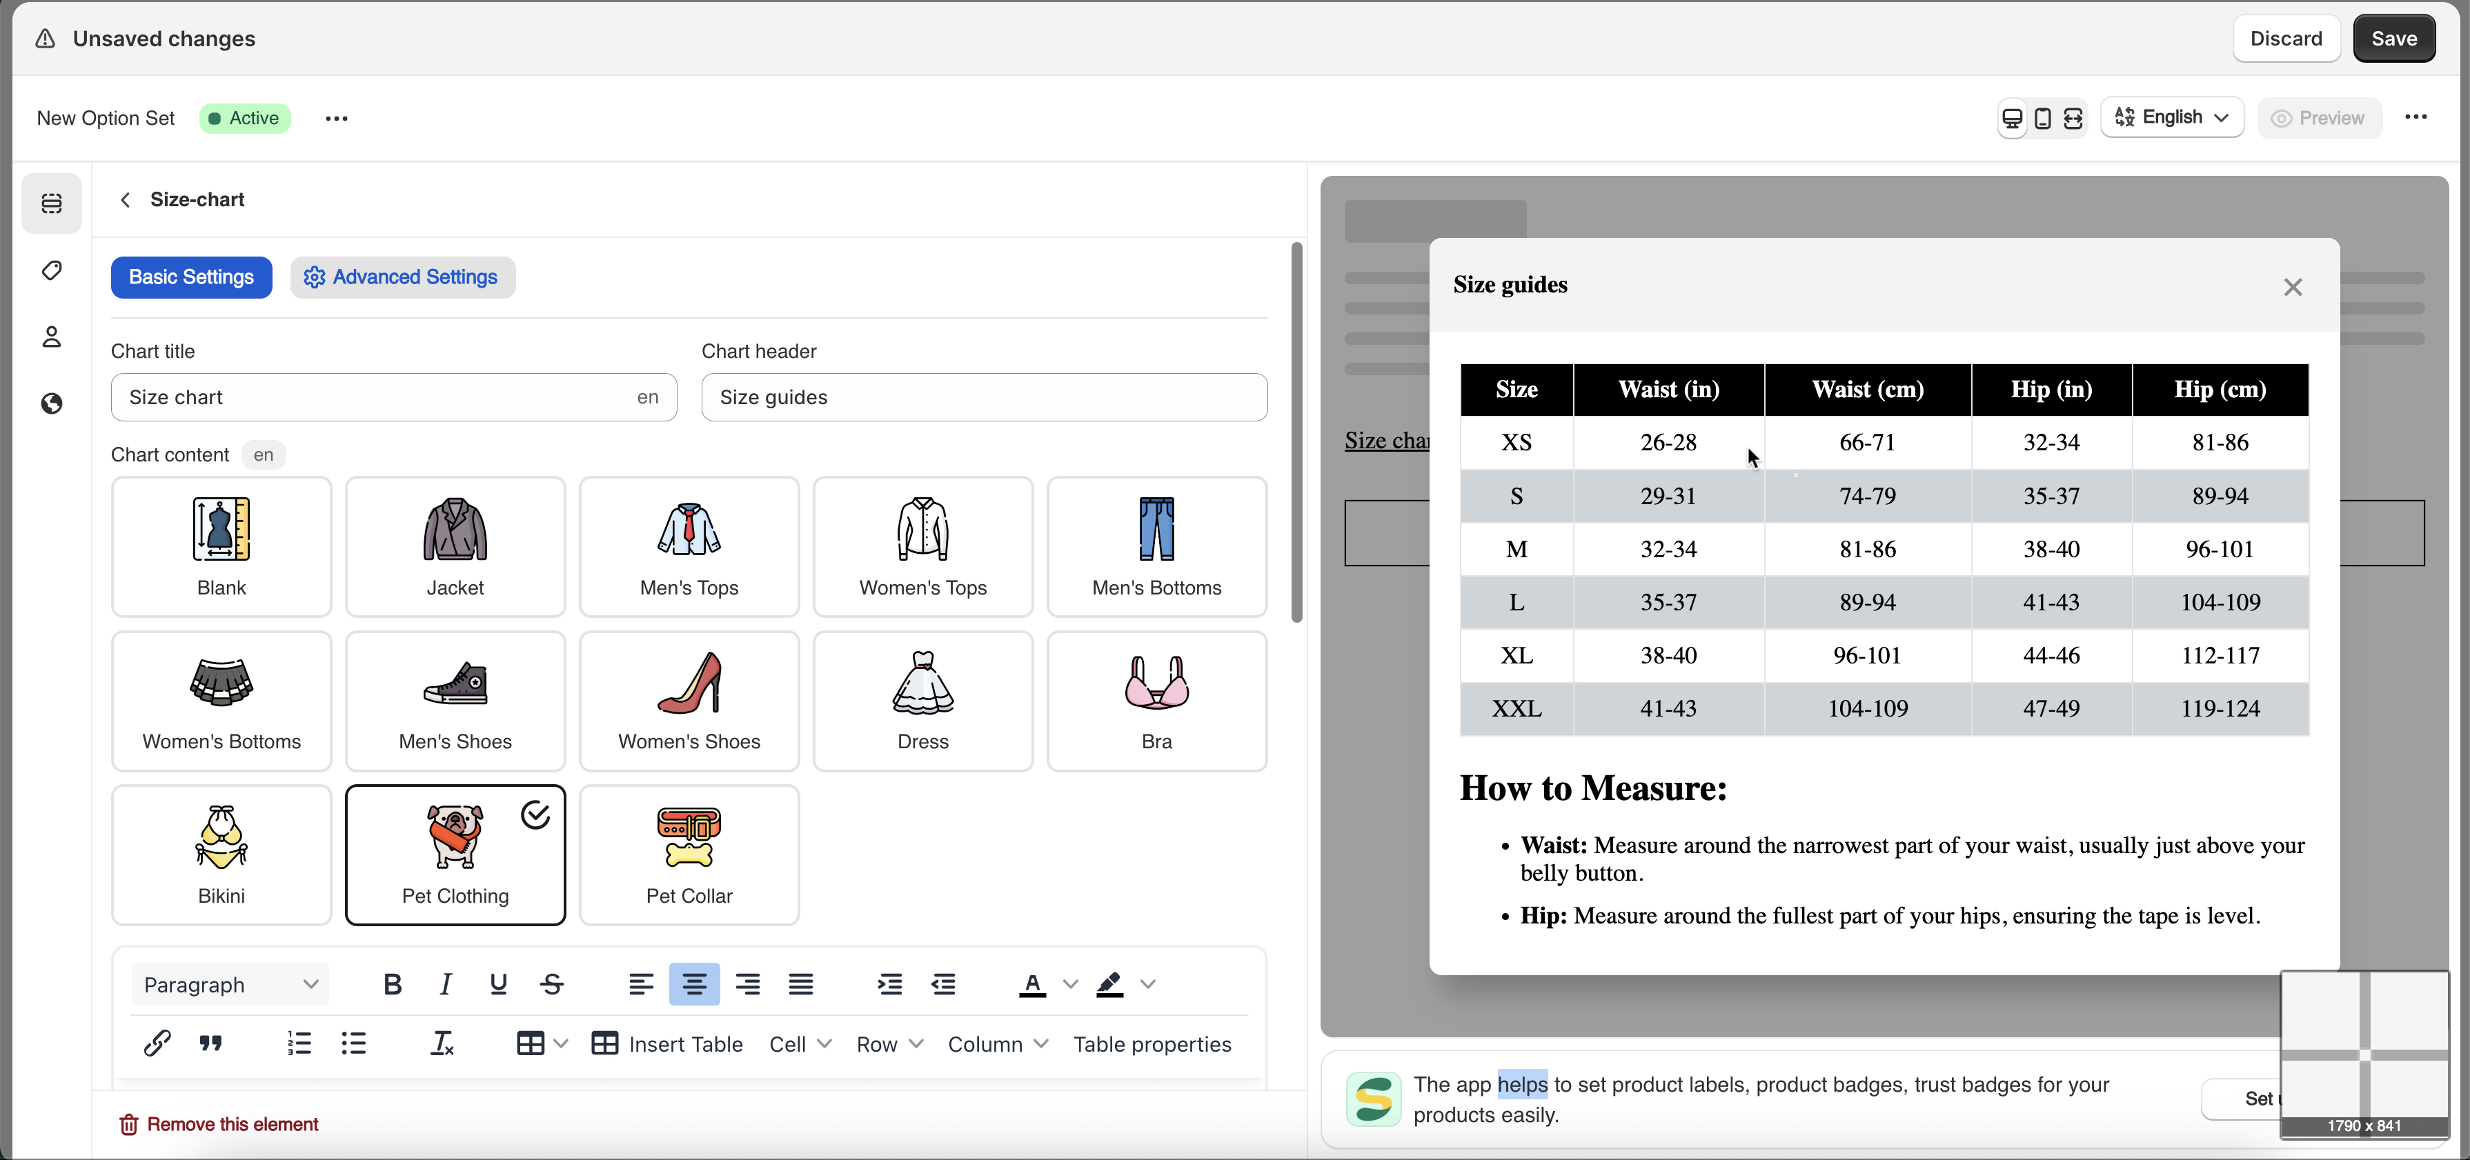The width and height of the screenshot is (2470, 1160).
Task: Toggle bold formatting in editor toolbar
Action: (x=392, y=985)
